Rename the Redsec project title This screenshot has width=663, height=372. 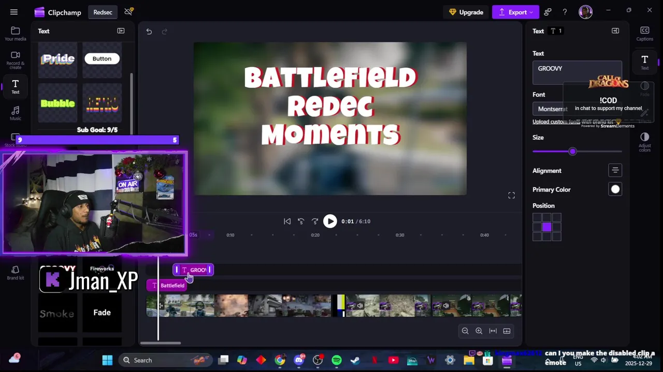pos(103,12)
